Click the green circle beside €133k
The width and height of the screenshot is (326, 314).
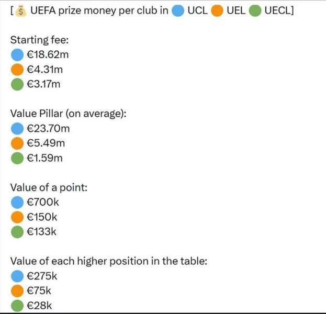[x=17, y=232]
